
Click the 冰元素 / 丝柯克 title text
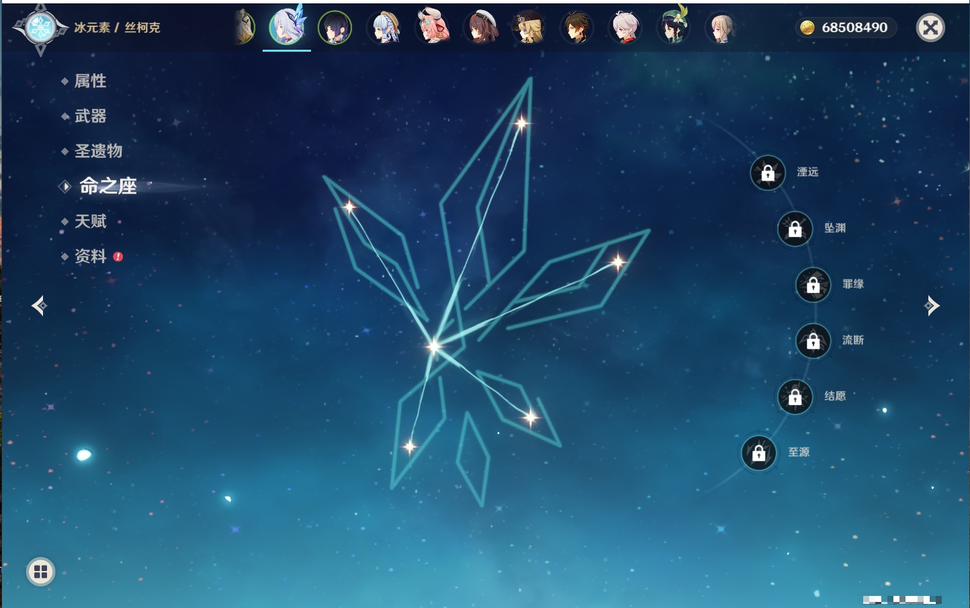117,28
